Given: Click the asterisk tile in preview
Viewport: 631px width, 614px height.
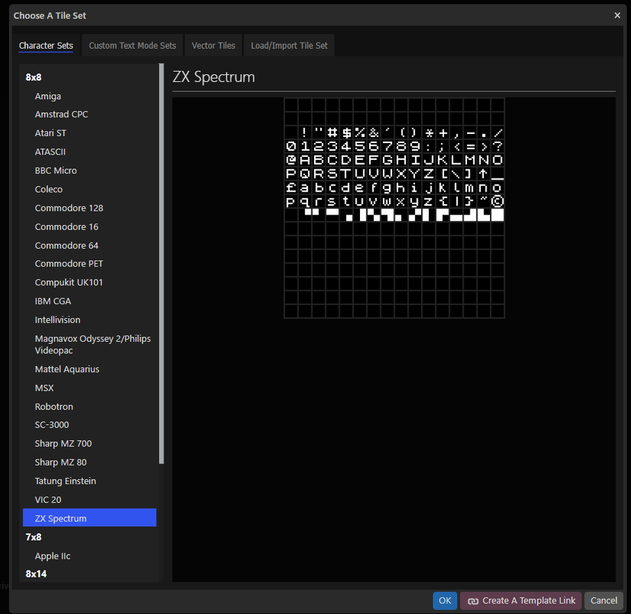Looking at the screenshot, I should [x=429, y=132].
